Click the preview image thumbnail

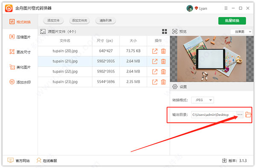pos(212,59)
